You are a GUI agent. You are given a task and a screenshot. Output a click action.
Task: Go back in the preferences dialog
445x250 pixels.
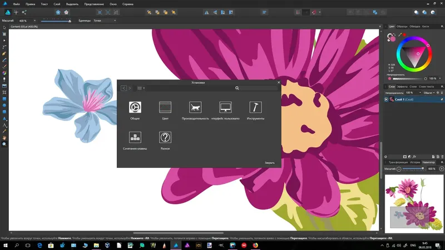coord(123,88)
